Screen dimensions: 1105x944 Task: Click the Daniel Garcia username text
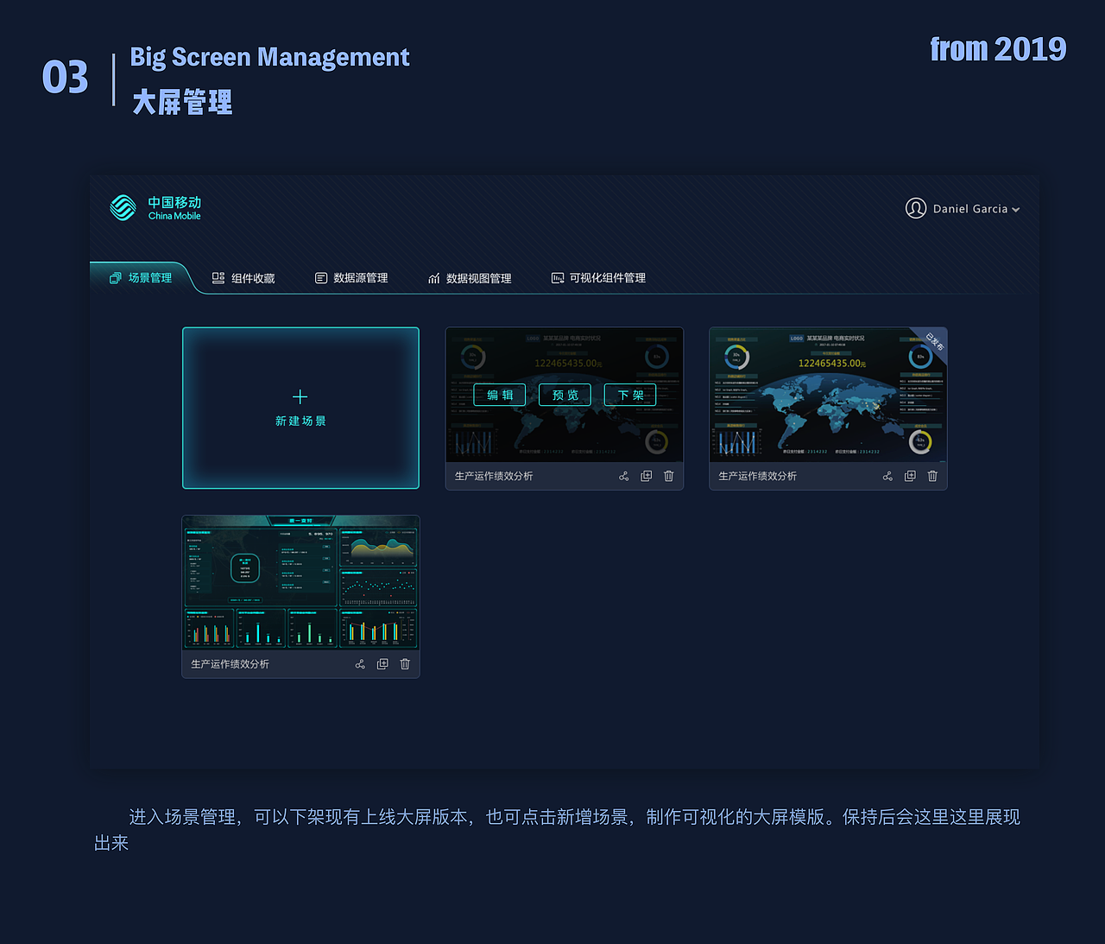pos(970,209)
